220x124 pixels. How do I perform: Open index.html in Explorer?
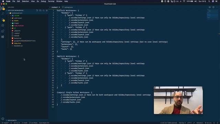pos(18,43)
